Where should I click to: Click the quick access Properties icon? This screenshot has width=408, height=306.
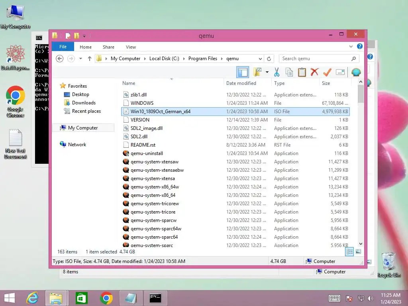tap(68, 35)
